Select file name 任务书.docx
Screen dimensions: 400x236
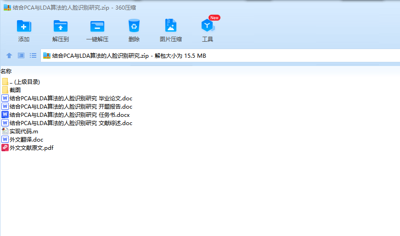tap(70, 115)
